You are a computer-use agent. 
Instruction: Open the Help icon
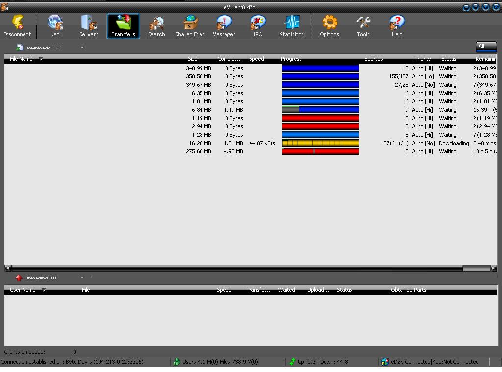tap(397, 26)
